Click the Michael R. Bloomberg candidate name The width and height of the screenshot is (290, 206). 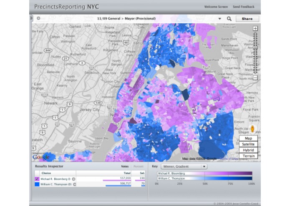point(55,179)
